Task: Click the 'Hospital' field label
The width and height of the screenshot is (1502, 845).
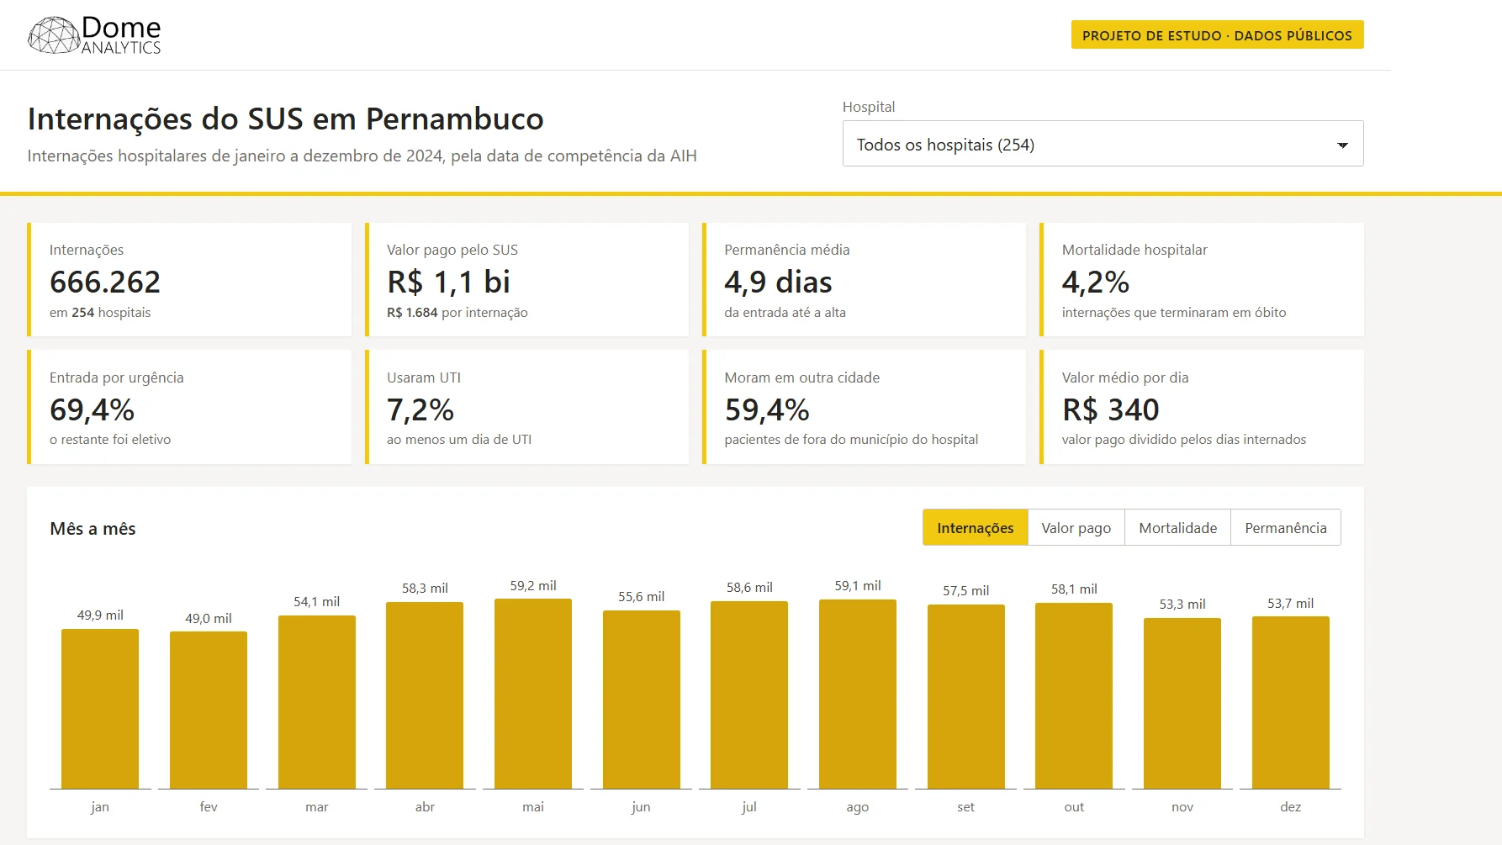Action: click(x=869, y=107)
